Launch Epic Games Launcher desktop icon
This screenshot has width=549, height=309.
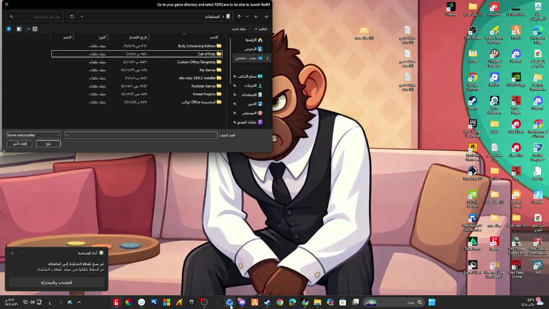pyautogui.click(x=473, y=129)
